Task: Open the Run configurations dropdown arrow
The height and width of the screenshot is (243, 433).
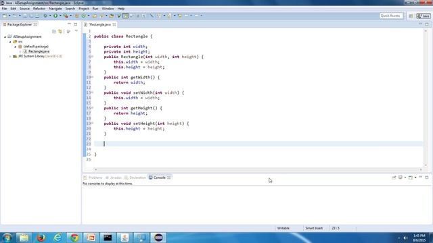Action: coord(60,16)
